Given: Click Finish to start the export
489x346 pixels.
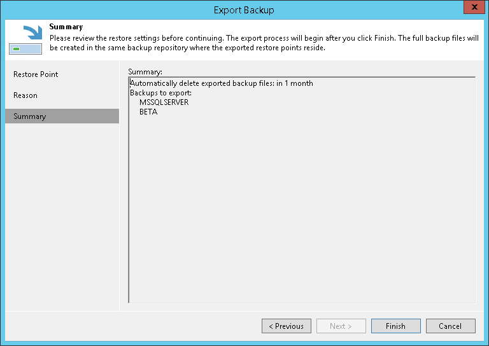Looking at the screenshot, I should [x=395, y=326].
